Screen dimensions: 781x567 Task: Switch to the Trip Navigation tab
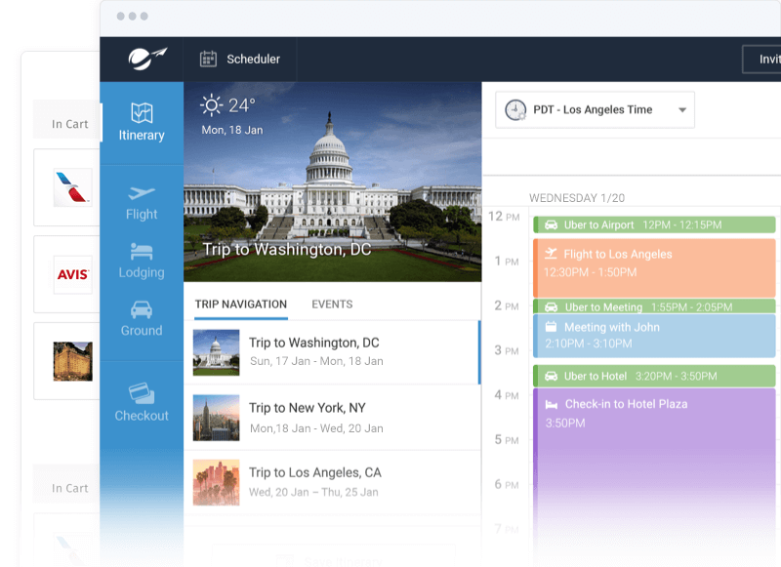click(240, 304)
